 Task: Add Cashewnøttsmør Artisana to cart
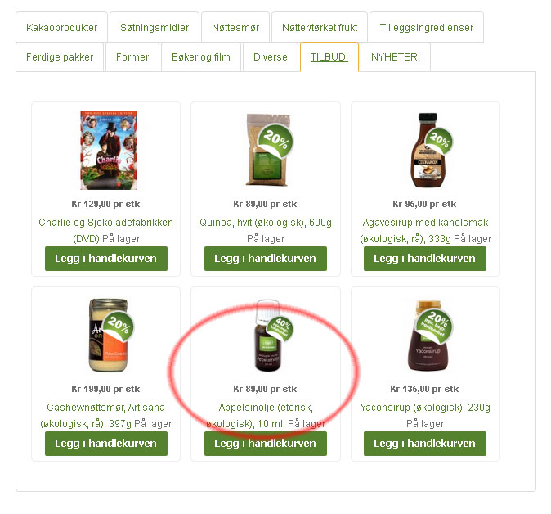[106, 444]
